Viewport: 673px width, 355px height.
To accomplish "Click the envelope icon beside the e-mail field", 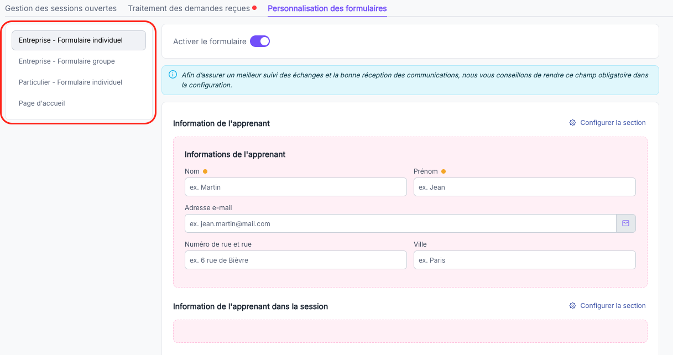I will point(626,223).
